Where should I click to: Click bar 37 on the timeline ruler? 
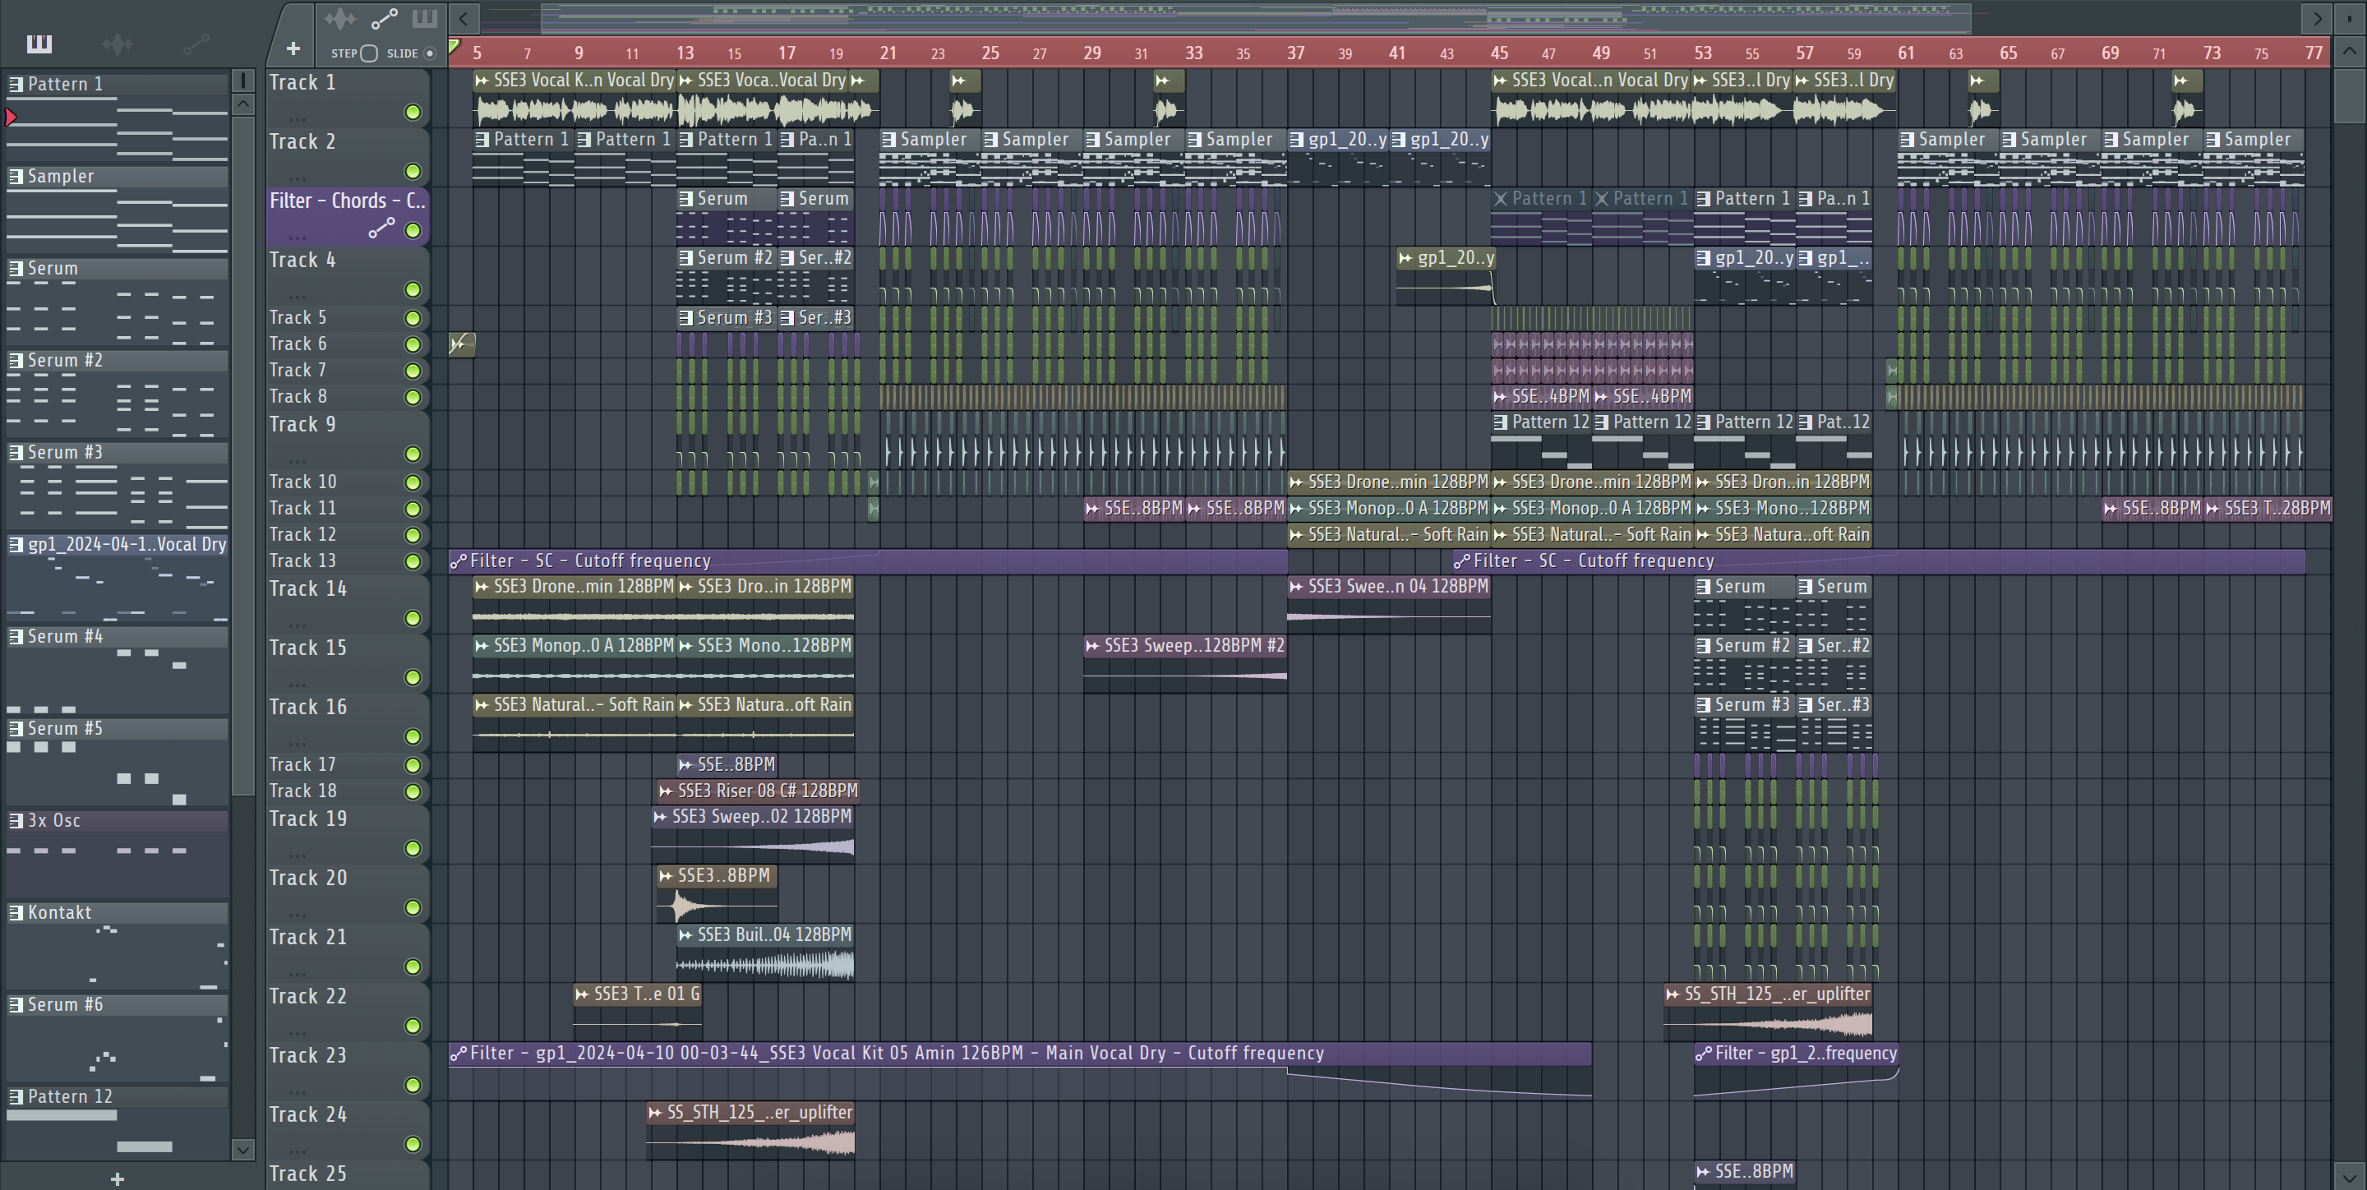coord(1294,53)
